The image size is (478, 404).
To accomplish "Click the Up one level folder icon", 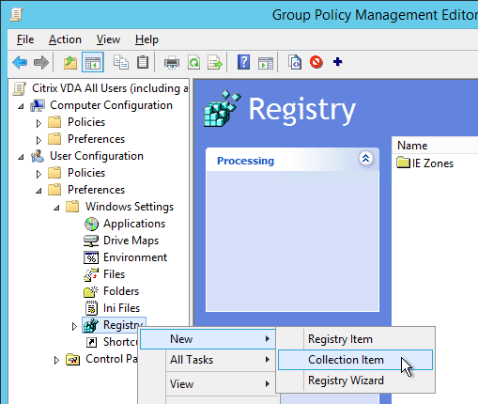I will (70, 62).
